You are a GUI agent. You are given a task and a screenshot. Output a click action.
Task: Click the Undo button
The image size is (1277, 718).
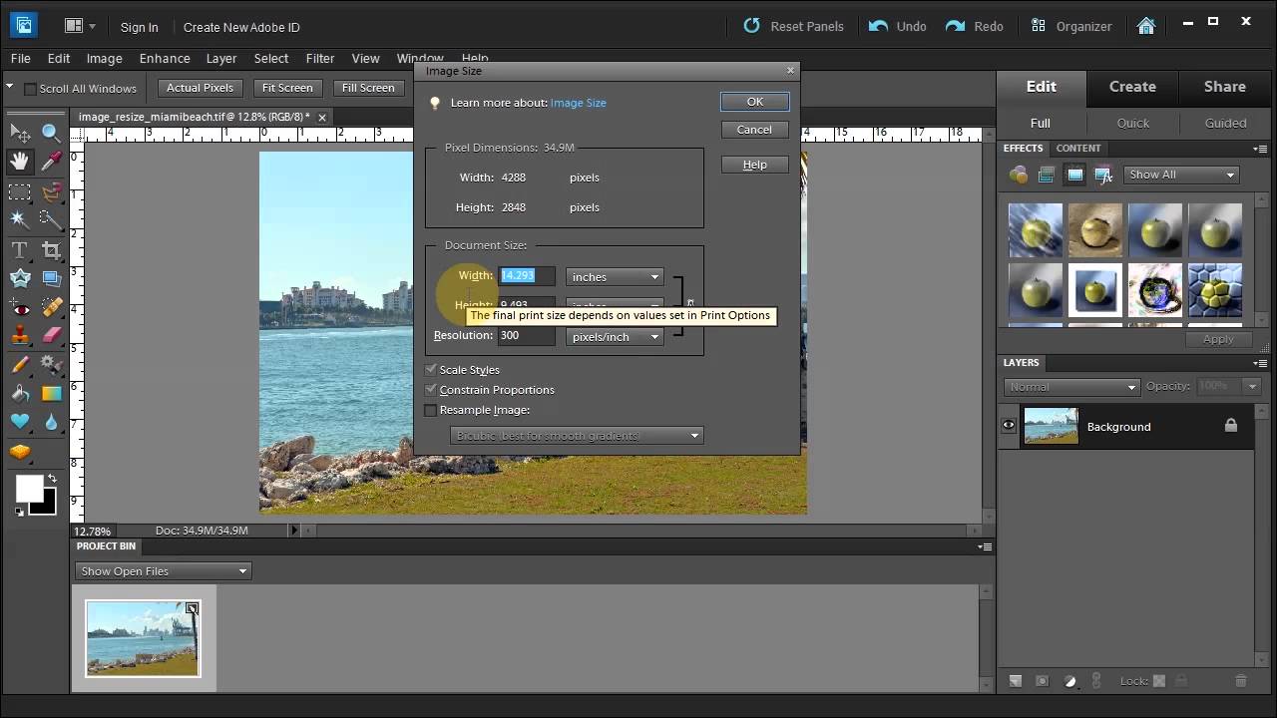point(898,26)
